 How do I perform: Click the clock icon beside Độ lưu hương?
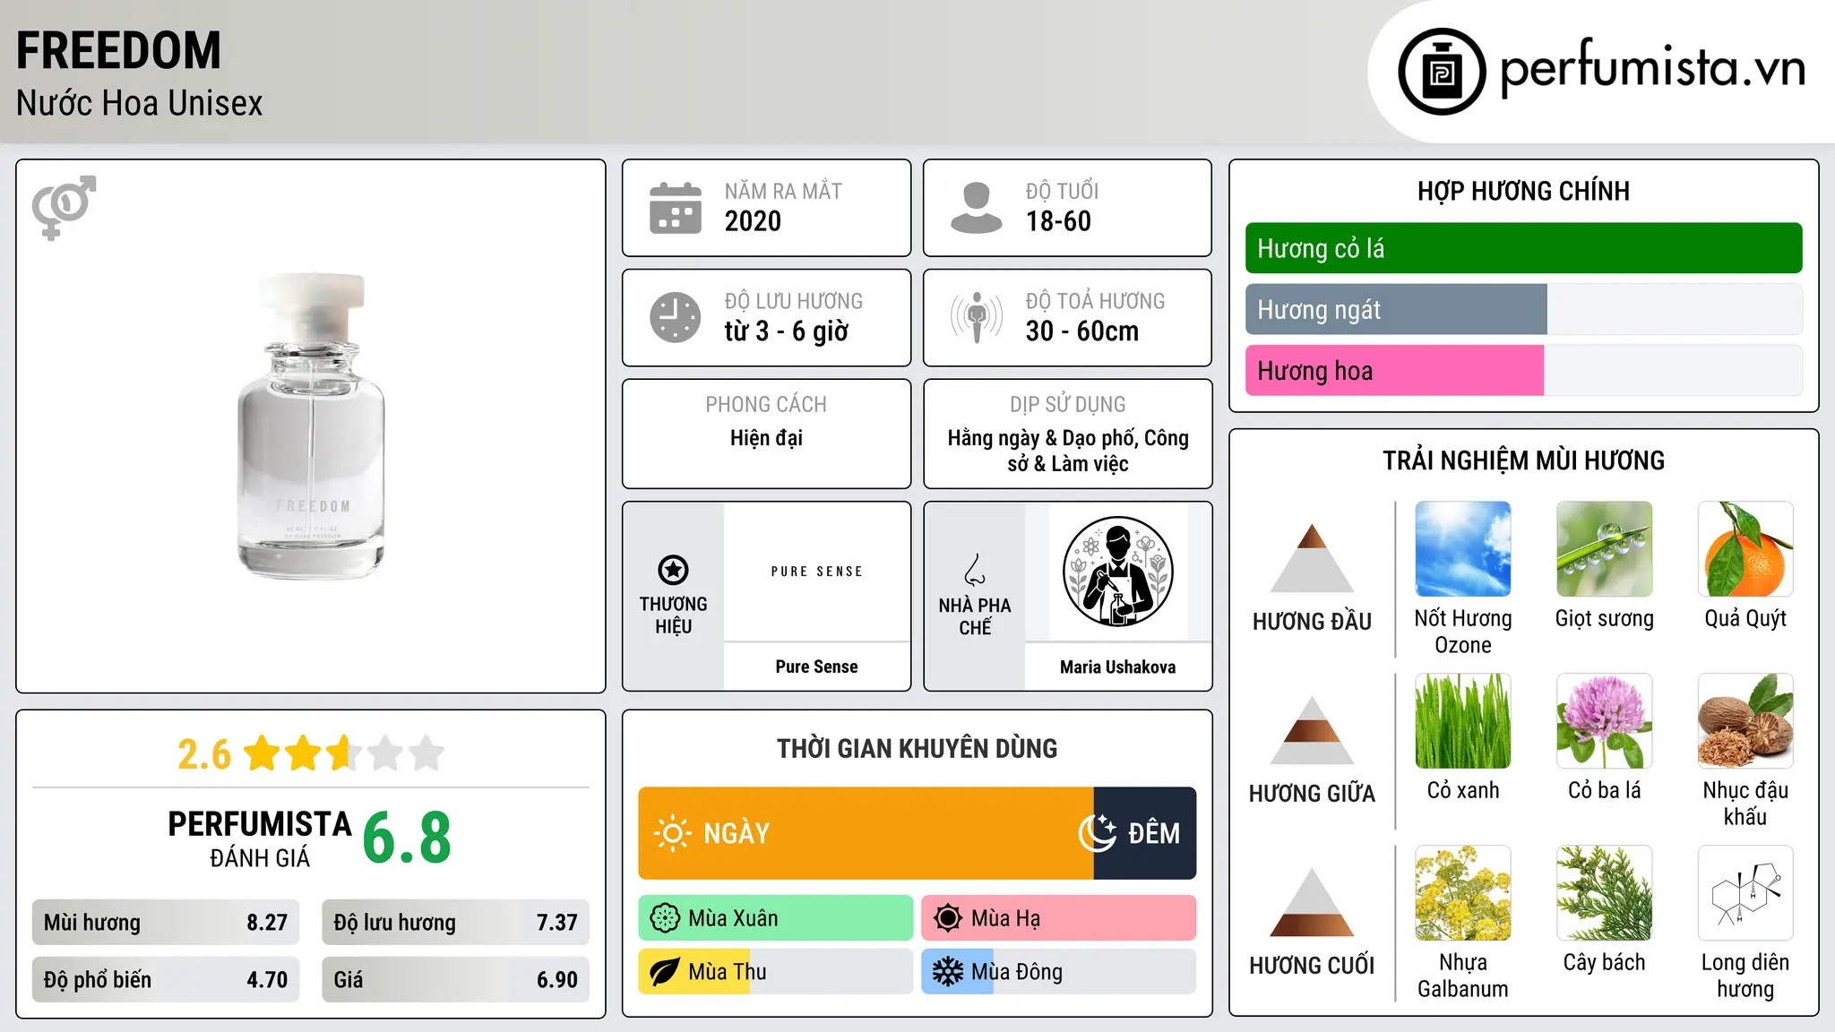(x=676, y=317)
